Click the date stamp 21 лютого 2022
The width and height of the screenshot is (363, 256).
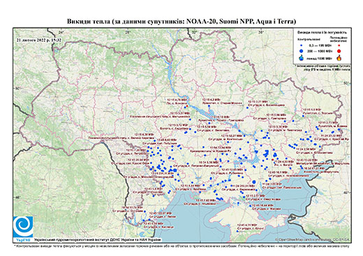coord(39,40)
